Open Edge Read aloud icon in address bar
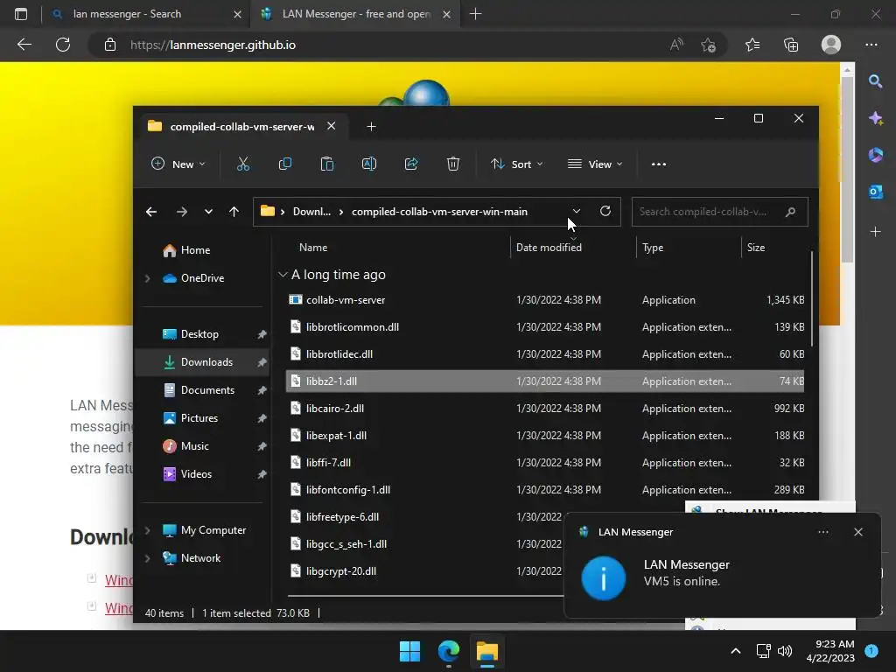This screenshot has width=896, height=672. [676, 45]
